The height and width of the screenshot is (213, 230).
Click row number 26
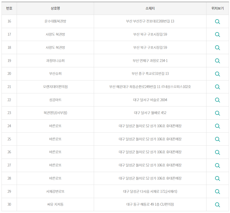click(9, 152)
